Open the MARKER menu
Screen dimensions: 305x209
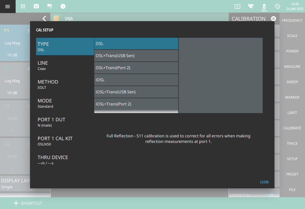[292, 97]
